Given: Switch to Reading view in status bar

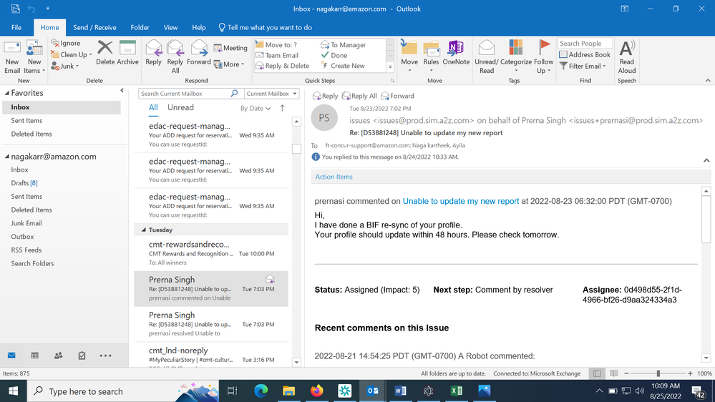Looking at the screenshot, I should (614, 373).
